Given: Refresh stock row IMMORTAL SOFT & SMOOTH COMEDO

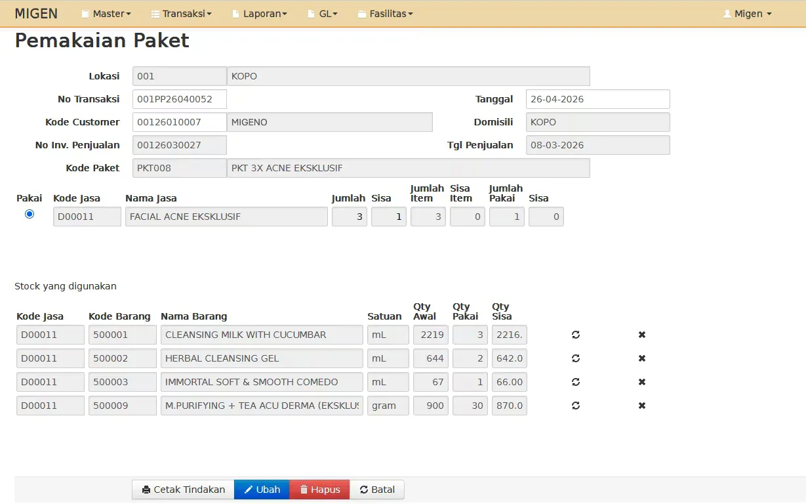Looking at the screenshot, I should (576, 382).
